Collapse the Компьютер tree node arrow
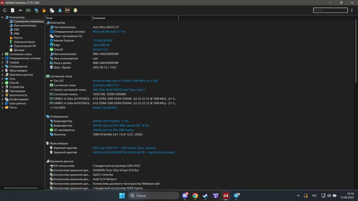The image size is (358, 201). pos(3,17)
